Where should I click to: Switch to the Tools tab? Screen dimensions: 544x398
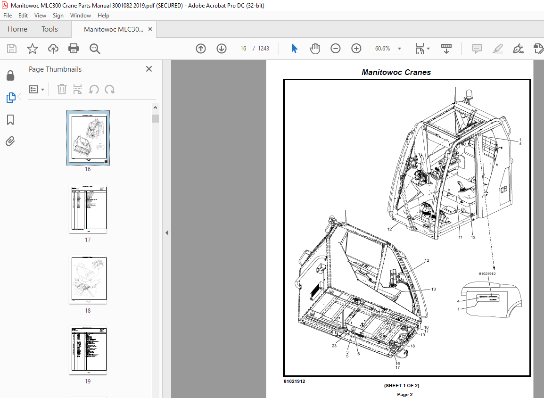(49, 29)
